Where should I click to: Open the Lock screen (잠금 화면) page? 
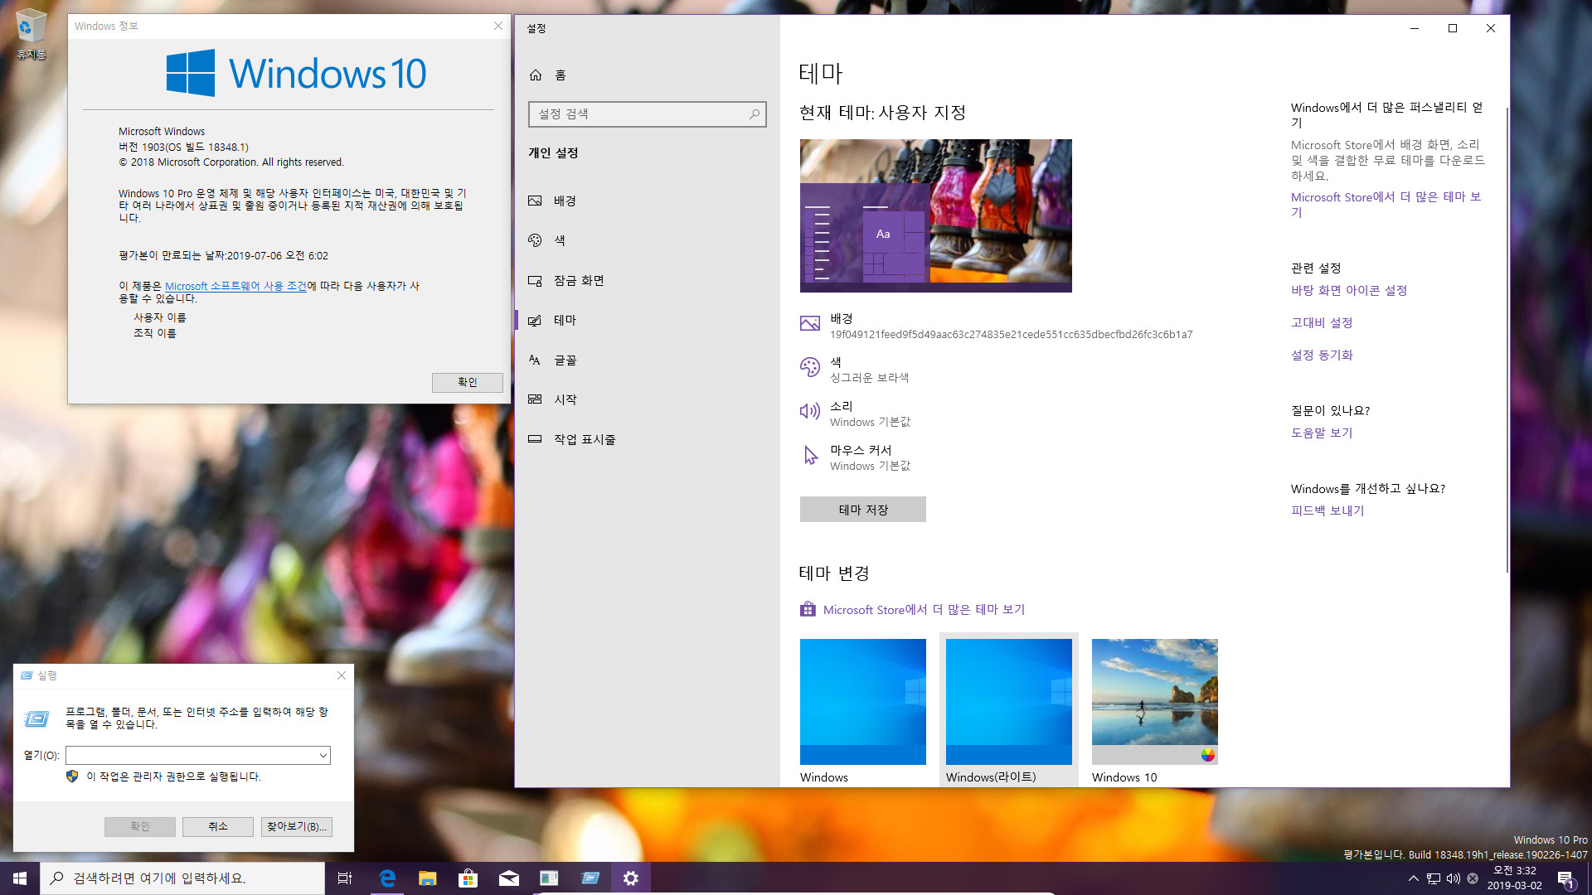tap(647, 280)
